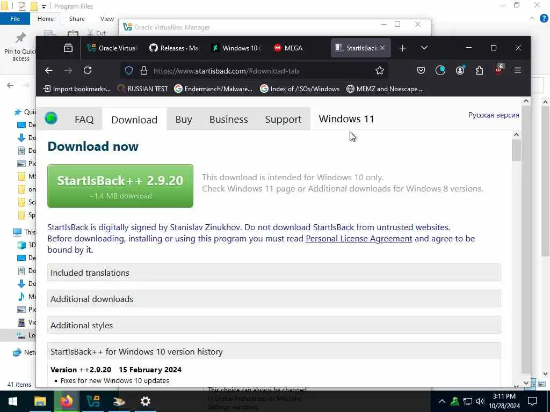This screenshot has height=412, width=550.
Task: Open the notification action center
Action: pyautogui.click(x=532, y=401)
